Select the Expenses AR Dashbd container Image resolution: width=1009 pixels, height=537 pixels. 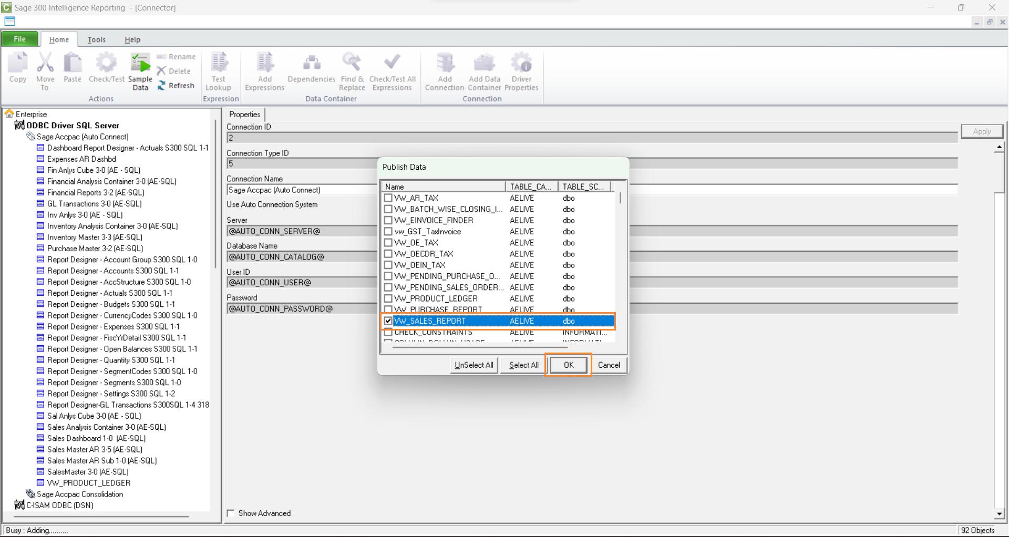81,159
